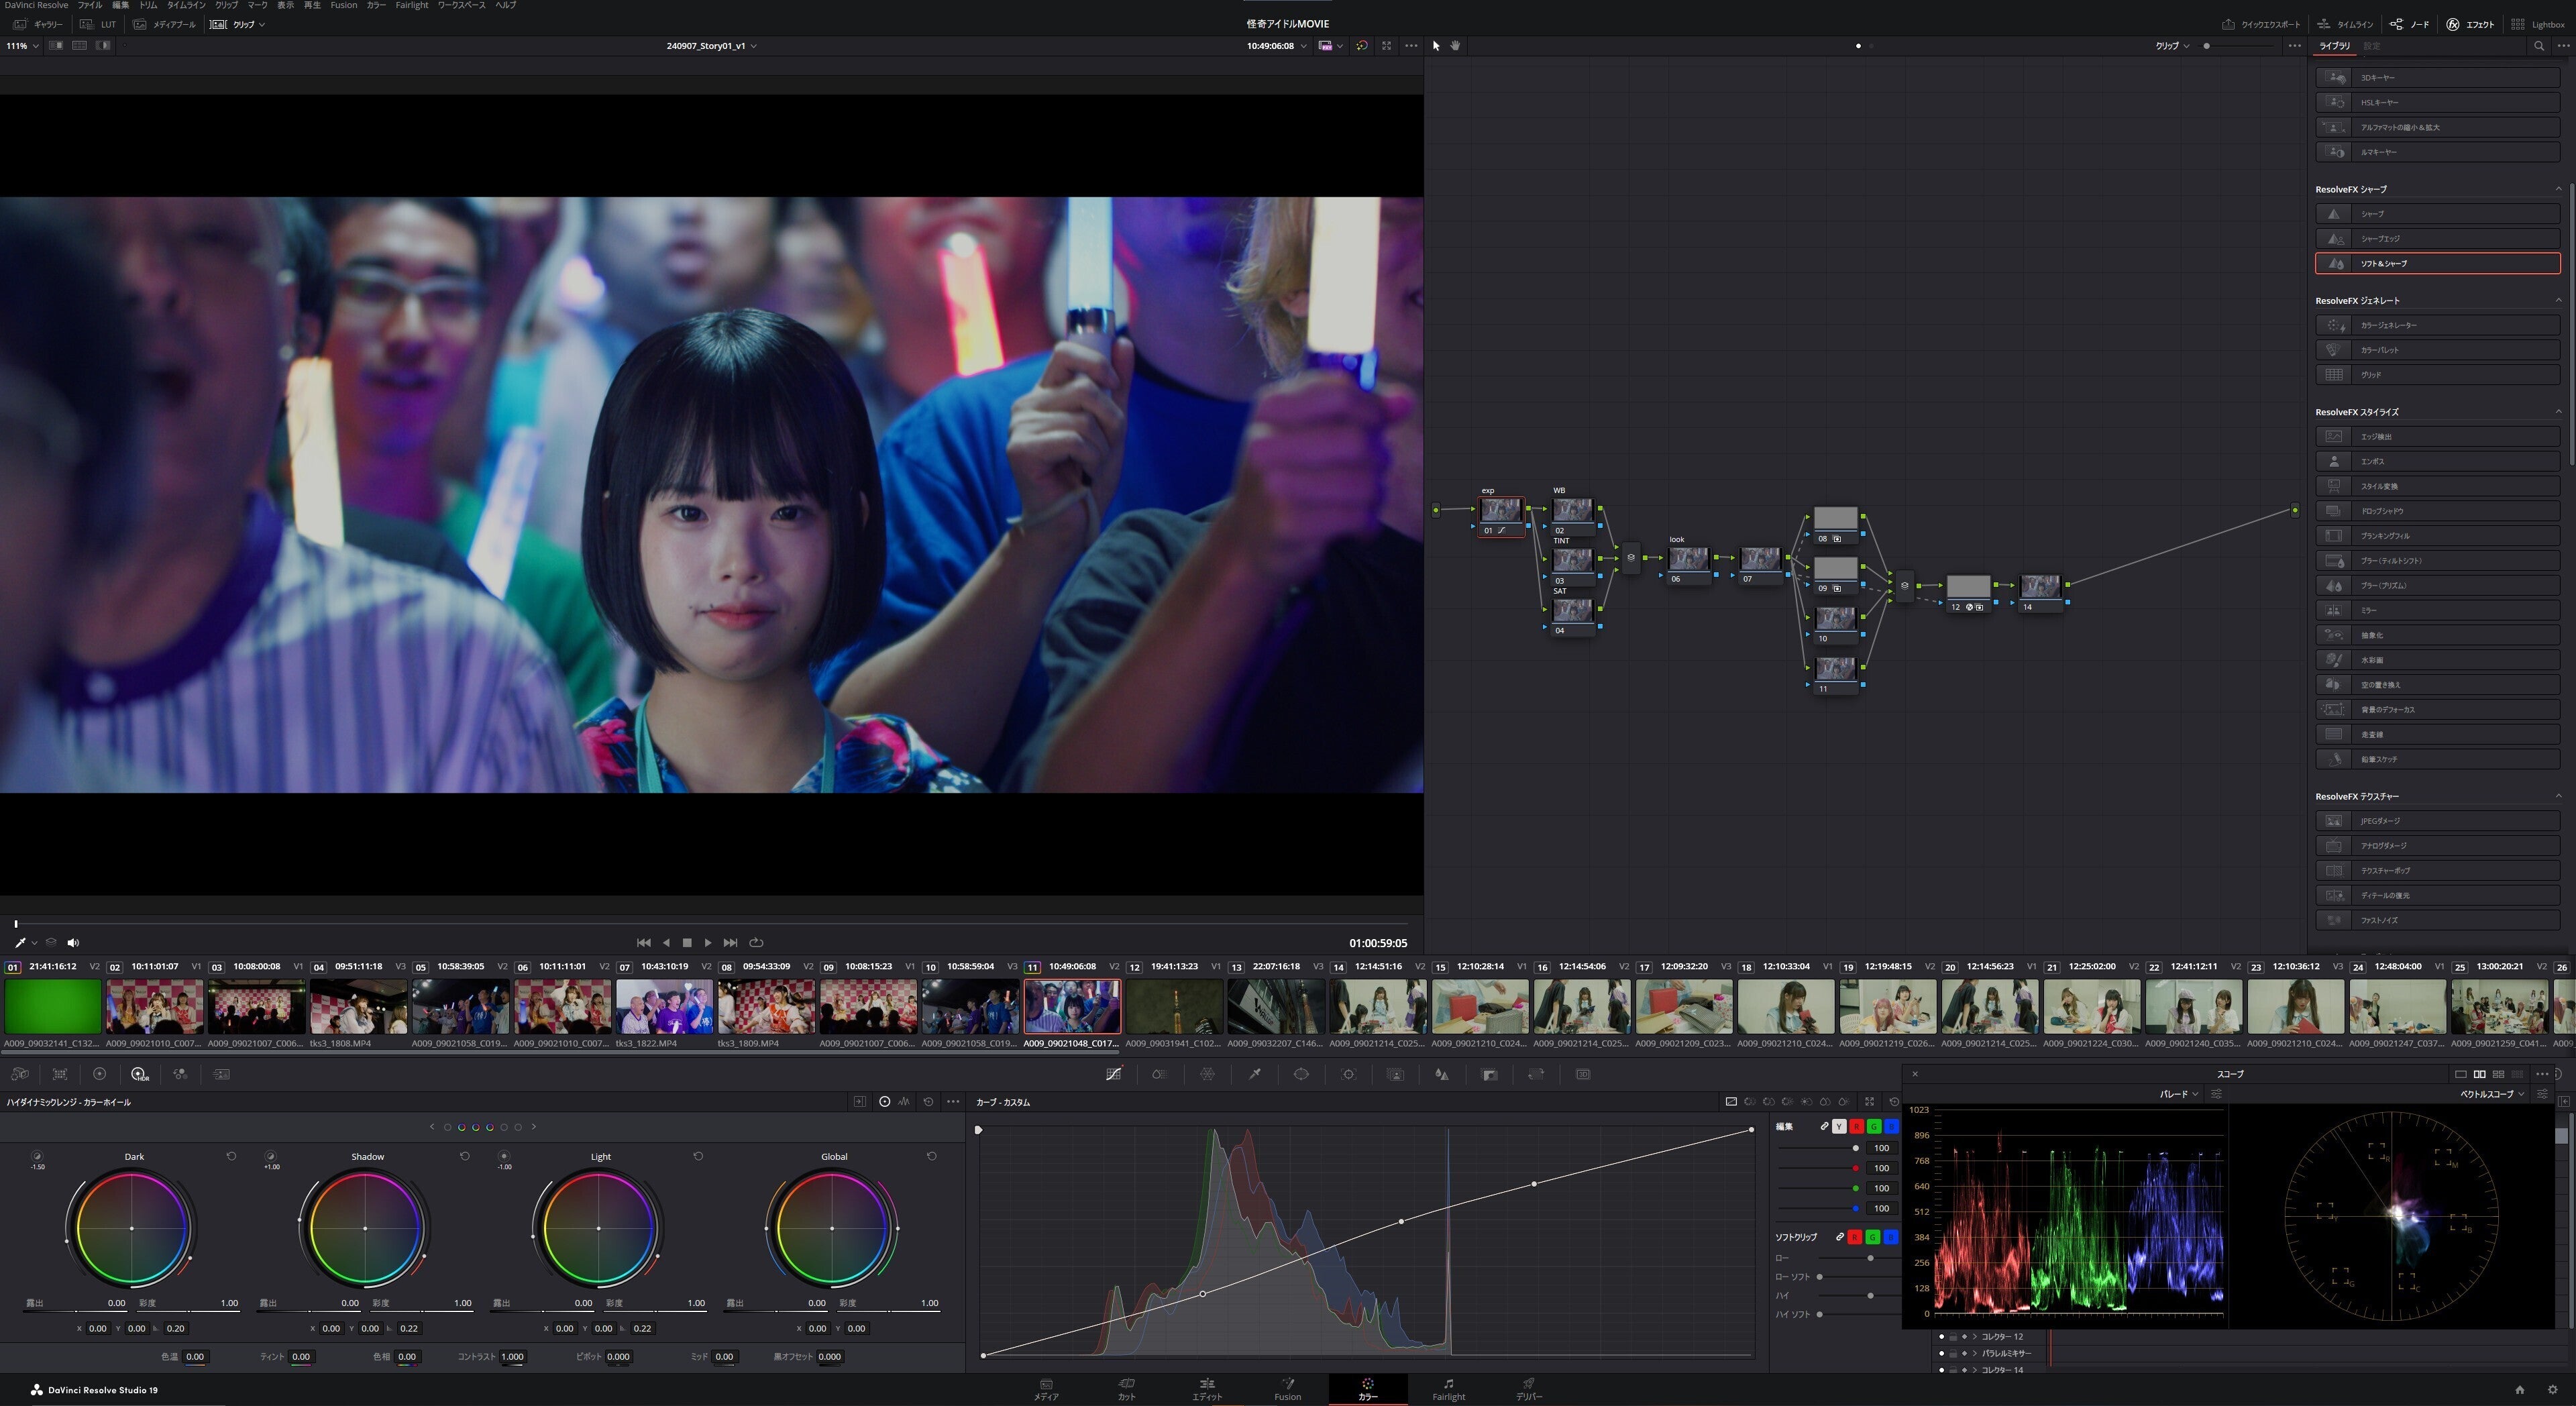The width and height of the screenshot is (2576, 1406).
Task: Click the loop playback icon
Action: (756, 942)
